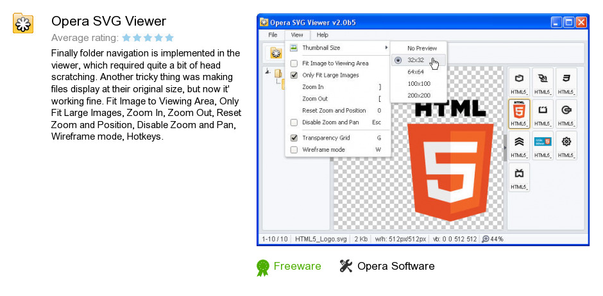Screen dimensions: 603x296
Task: Maximize the Opera SVG Viewer window
Action: point(569,22)
